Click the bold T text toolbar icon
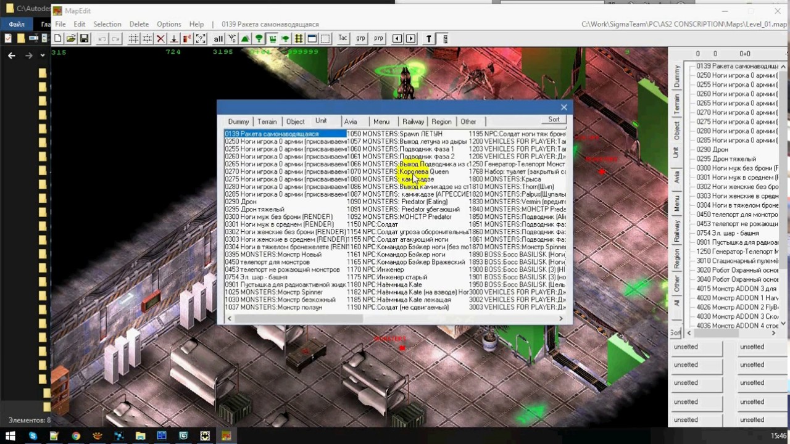The height and width of the screenshot is (444, 790). [429, 39]
